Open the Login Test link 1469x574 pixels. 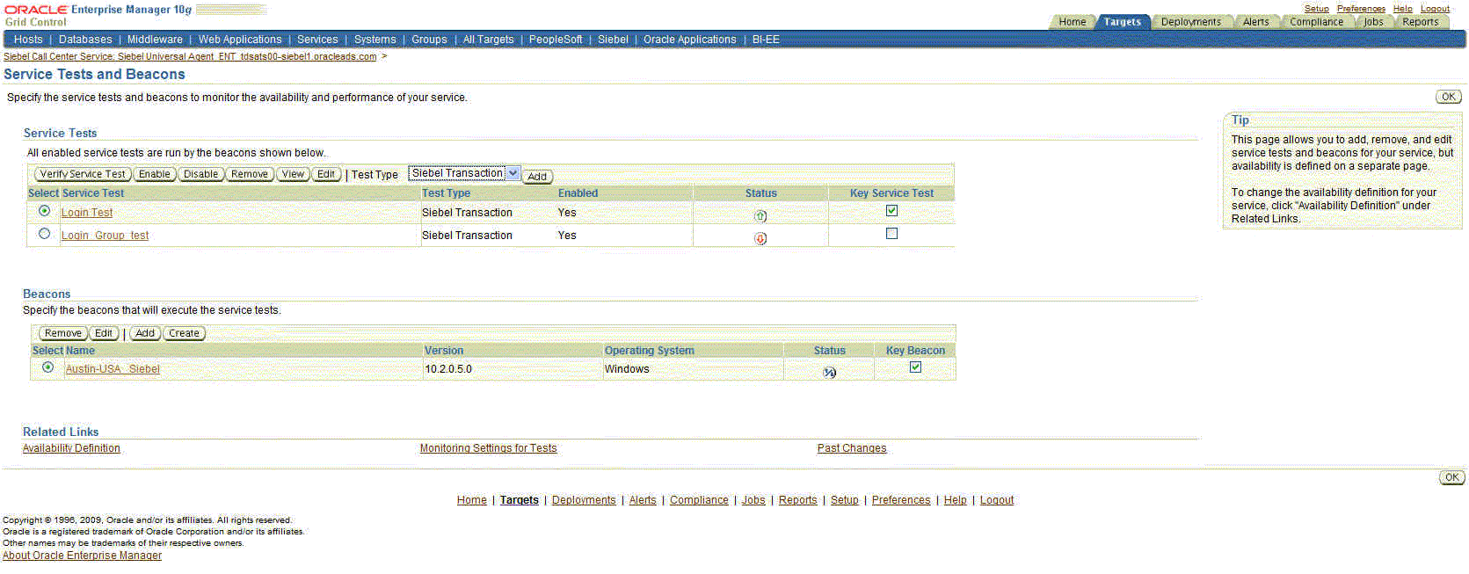[x=87, y=213]
